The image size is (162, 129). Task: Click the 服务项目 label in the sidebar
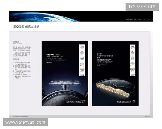[x=16, y=59]
